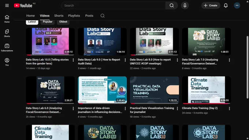Select the Oldest filter chip
Image resolution: width=249 pixels, height=140 pixels.
pos(63,22)
